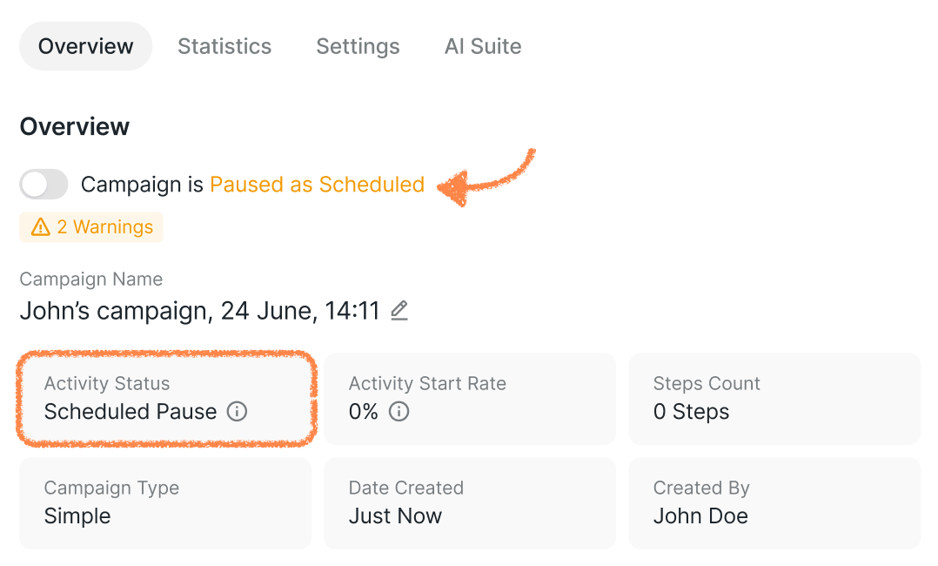
Task: Click the Paused as Scheduled status text
Action: tap(317, 185)
